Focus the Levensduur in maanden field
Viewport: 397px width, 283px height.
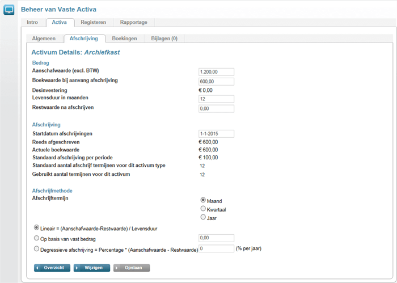216,99
